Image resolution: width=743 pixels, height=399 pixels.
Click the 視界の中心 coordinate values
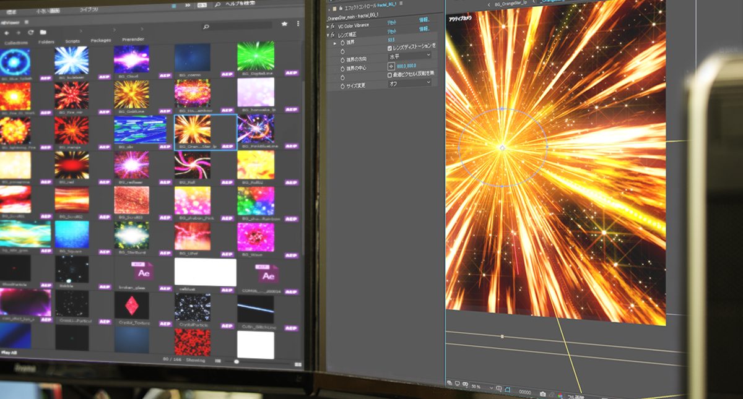pos(407,66)
